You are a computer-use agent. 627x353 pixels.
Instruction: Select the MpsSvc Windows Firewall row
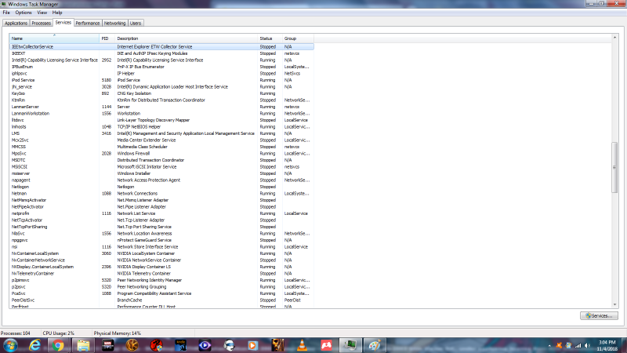[x=161, y=153]
